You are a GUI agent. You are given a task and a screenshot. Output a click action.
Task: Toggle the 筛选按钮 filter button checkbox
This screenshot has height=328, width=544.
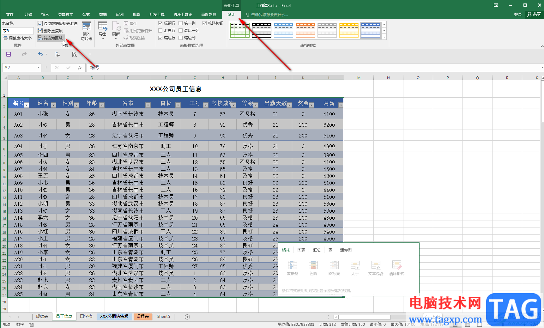205,23
